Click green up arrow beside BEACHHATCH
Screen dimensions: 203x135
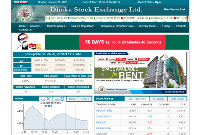point(94,18)
